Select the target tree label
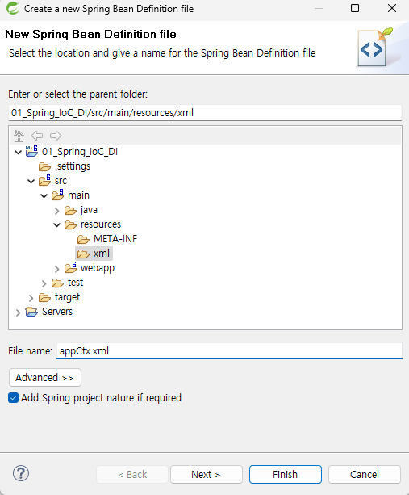This screenshot has height=495, width=409. [67, 297]
